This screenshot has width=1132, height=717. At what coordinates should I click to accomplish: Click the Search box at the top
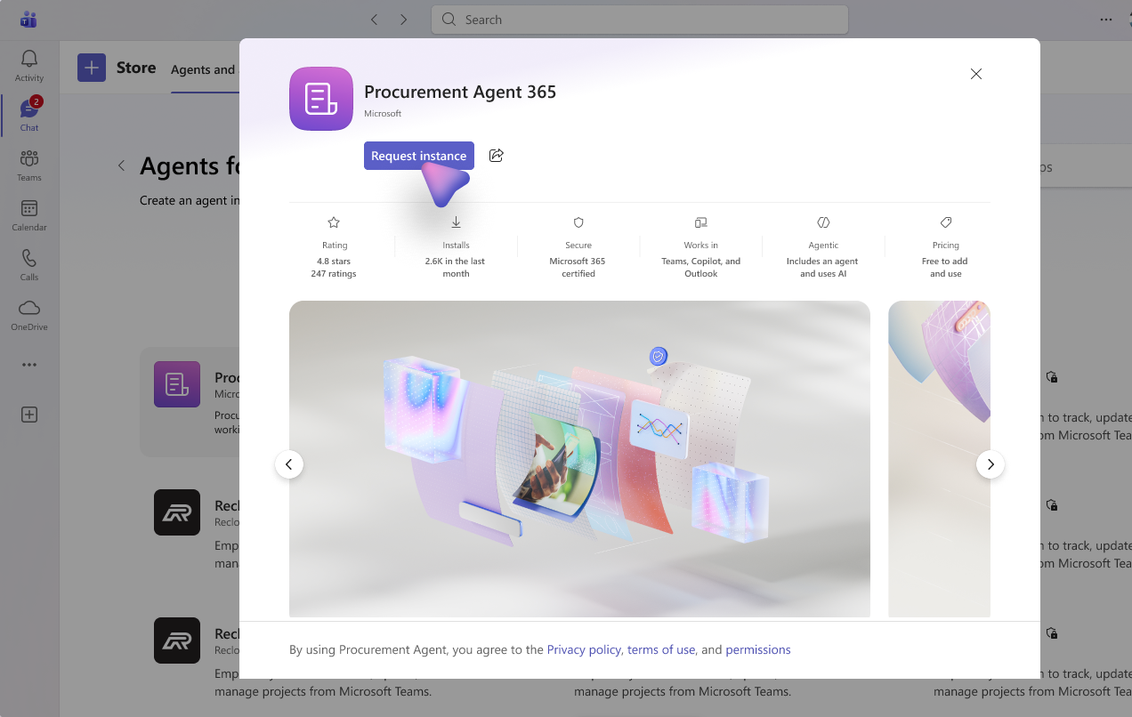(640, 20)
